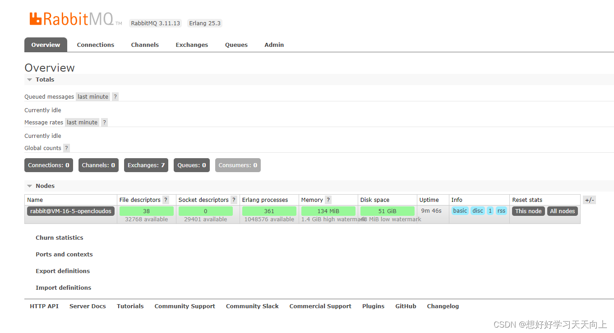Click the File descriptors 38 bar
This screenshot has width=614, height=333.
point(147,211)
